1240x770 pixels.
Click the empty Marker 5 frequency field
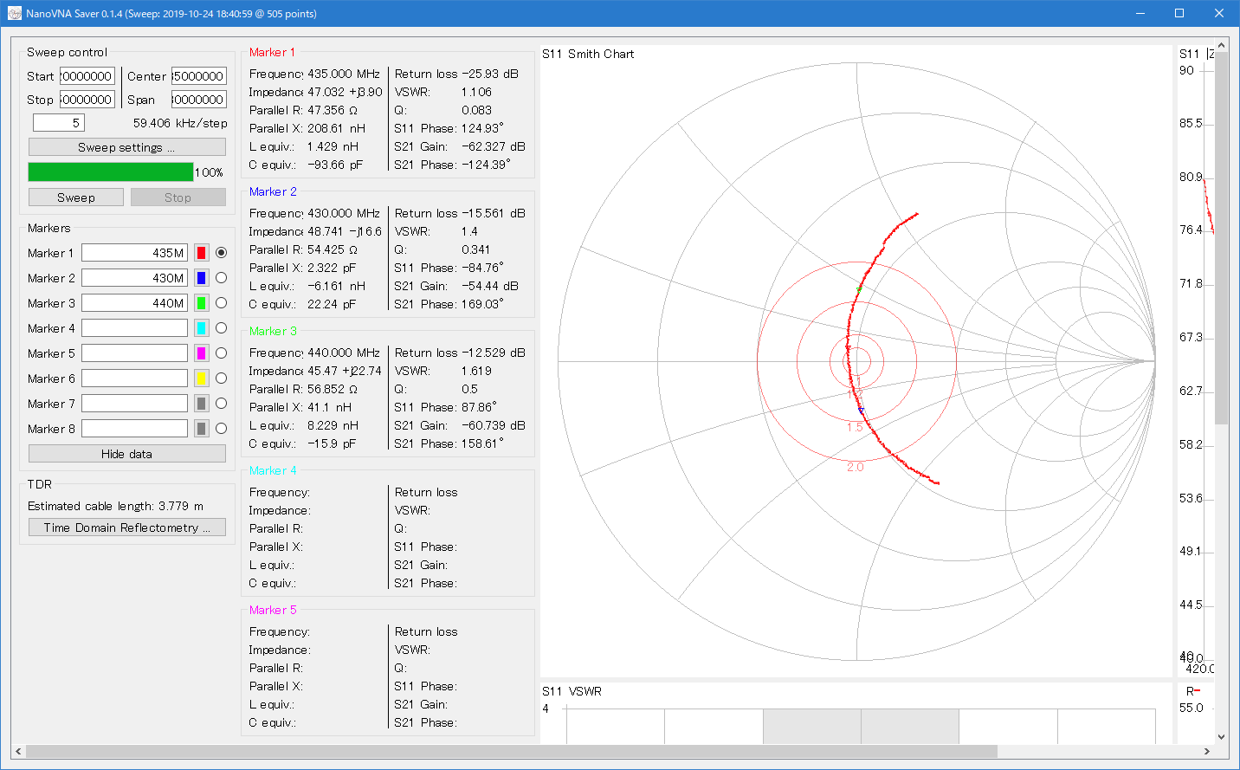tap(134, 353)
